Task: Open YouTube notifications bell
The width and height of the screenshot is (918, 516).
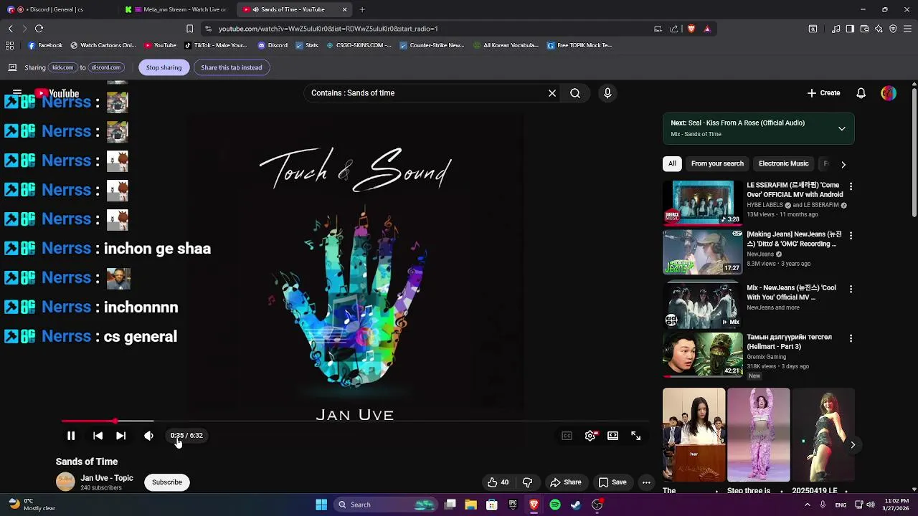Action: (x=861, y=93)
